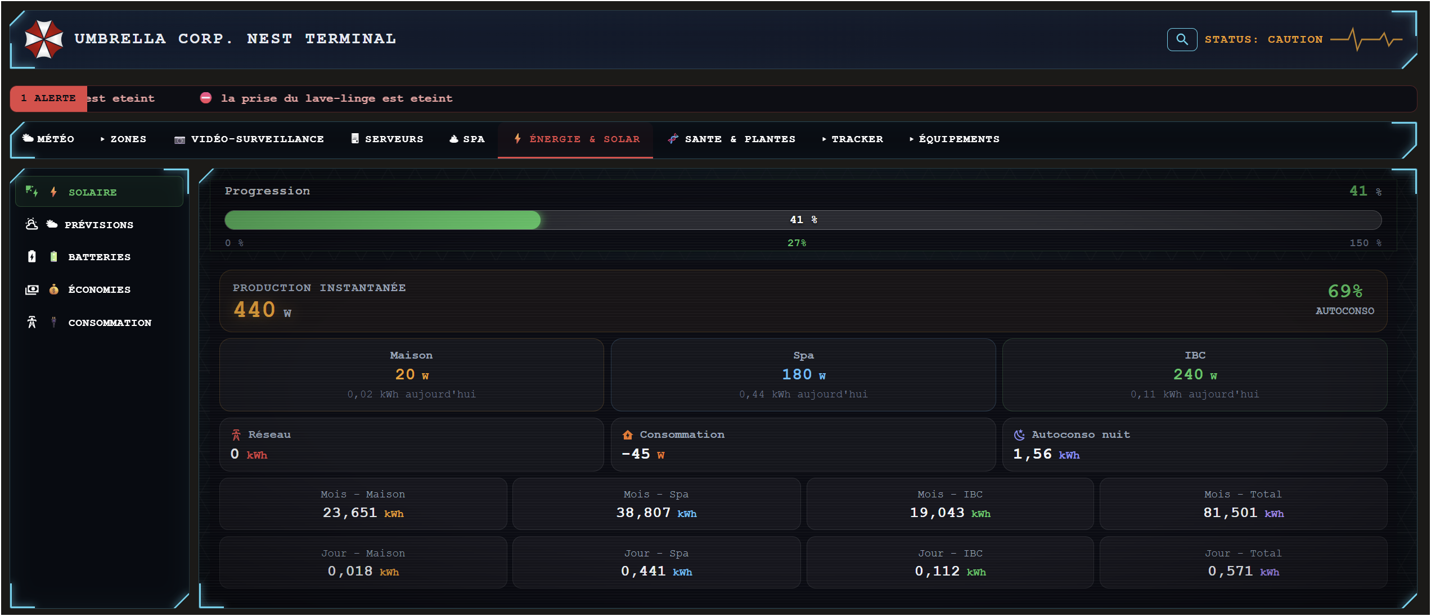Screen dimensions: 1431x616
Task: Click the Météo cloud icon
Action: click(28, 138)
